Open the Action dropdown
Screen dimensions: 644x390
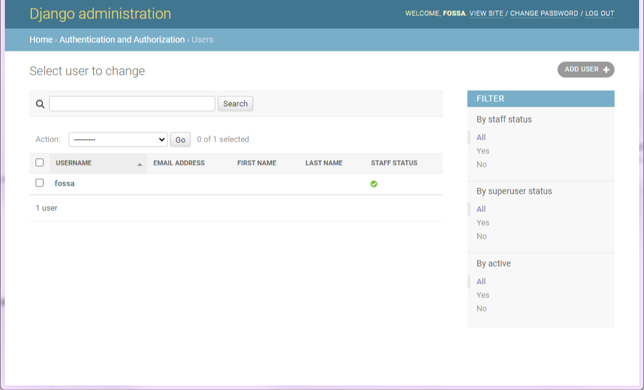[118, 140]
